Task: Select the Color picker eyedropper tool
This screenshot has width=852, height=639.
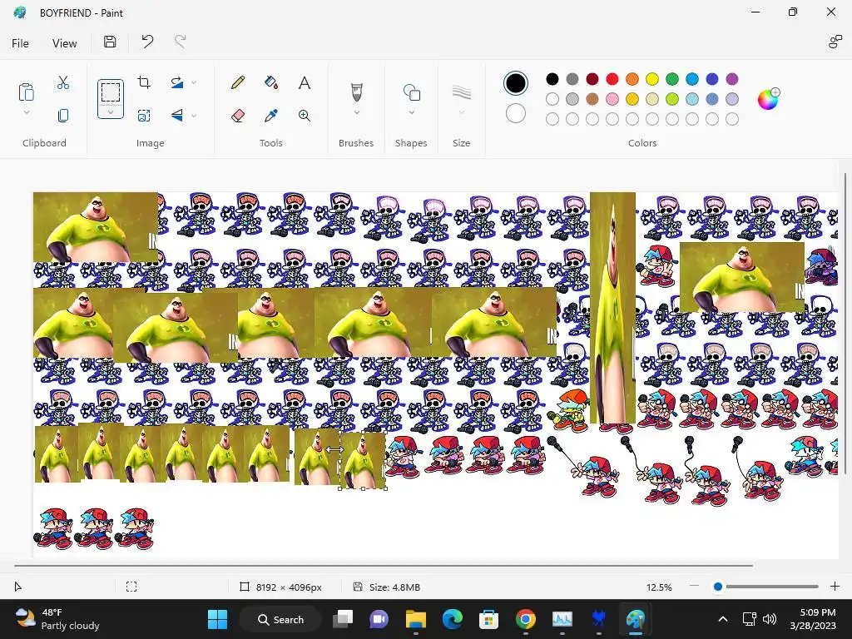Action: pyautogui.click(x=271, y=115)
